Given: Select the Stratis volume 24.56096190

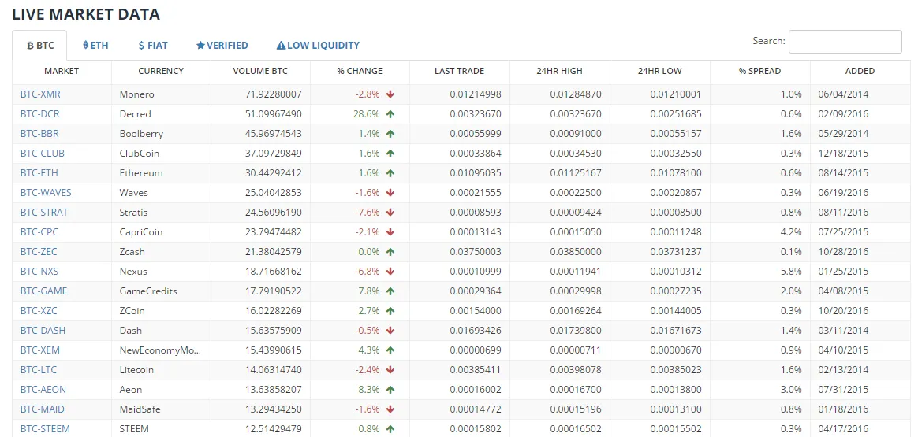Looking at the screenshot, I should click(x=274, y=212).
